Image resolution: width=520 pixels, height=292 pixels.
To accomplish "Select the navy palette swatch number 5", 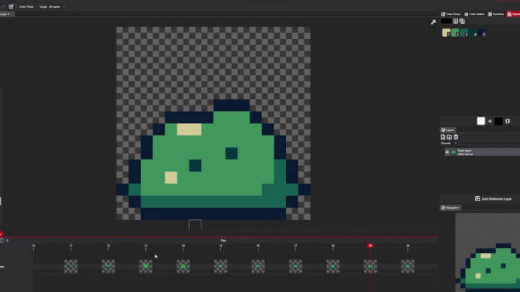I will tap(482, 32).
